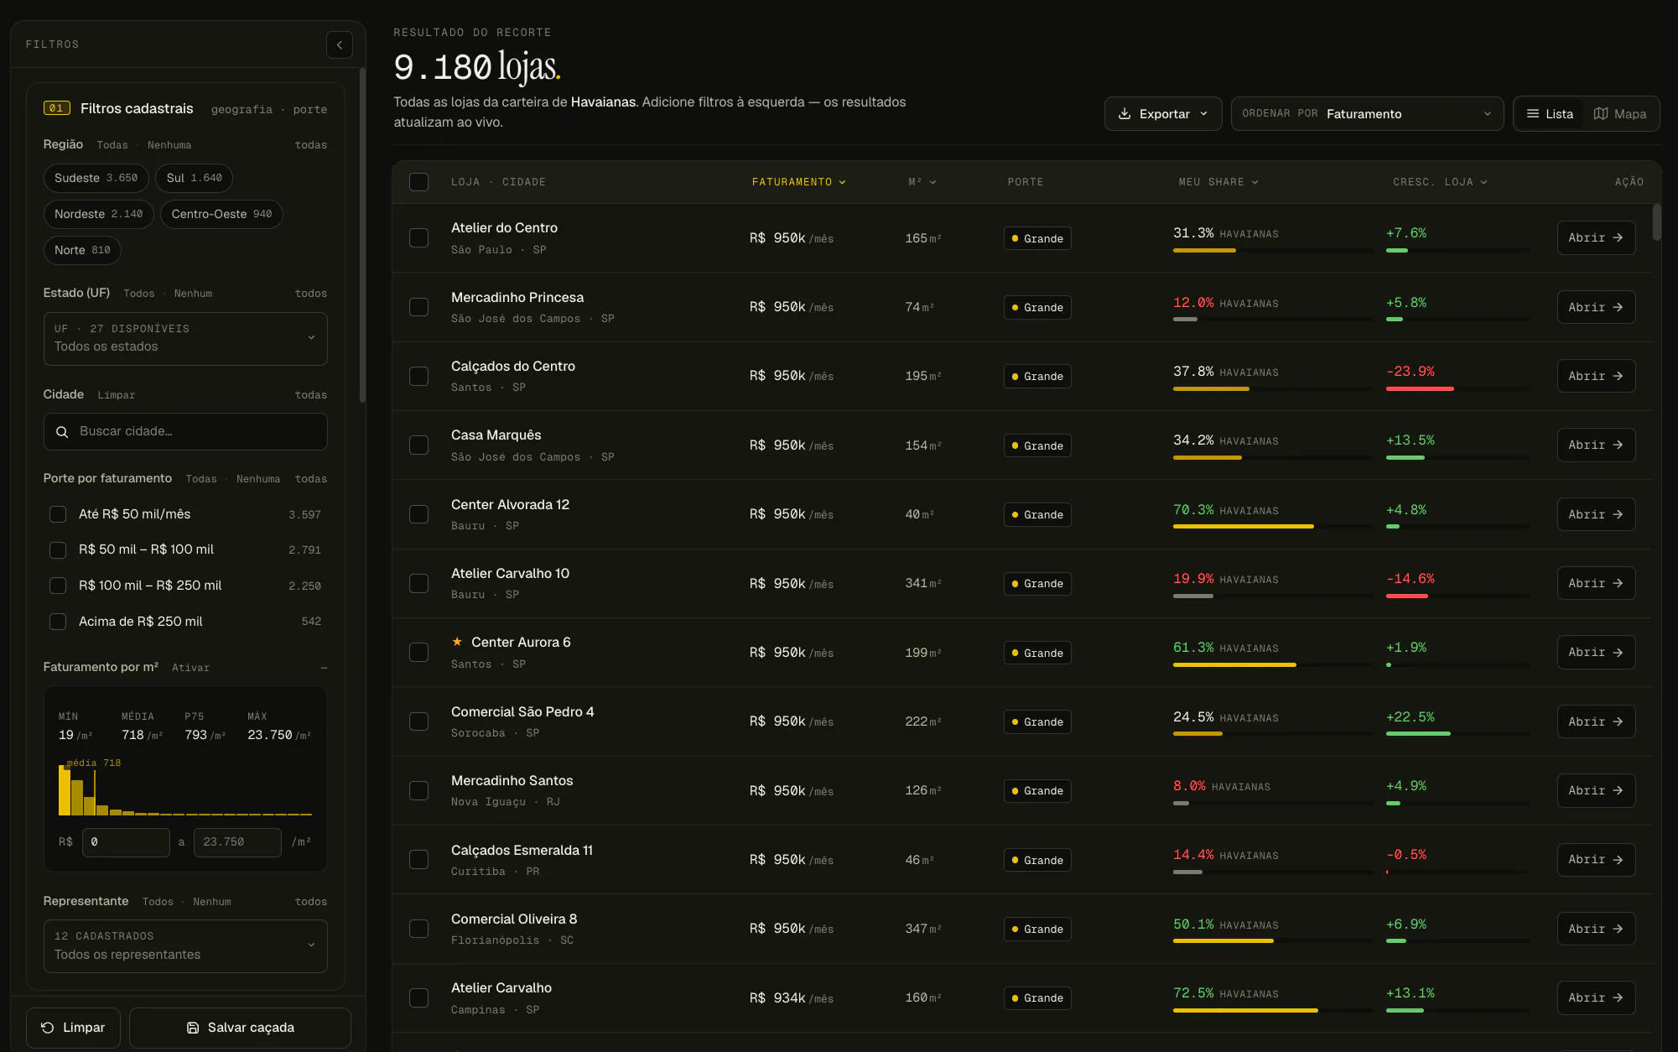Toggle the select-all checkbox in table header

click(x=418, y=182)
